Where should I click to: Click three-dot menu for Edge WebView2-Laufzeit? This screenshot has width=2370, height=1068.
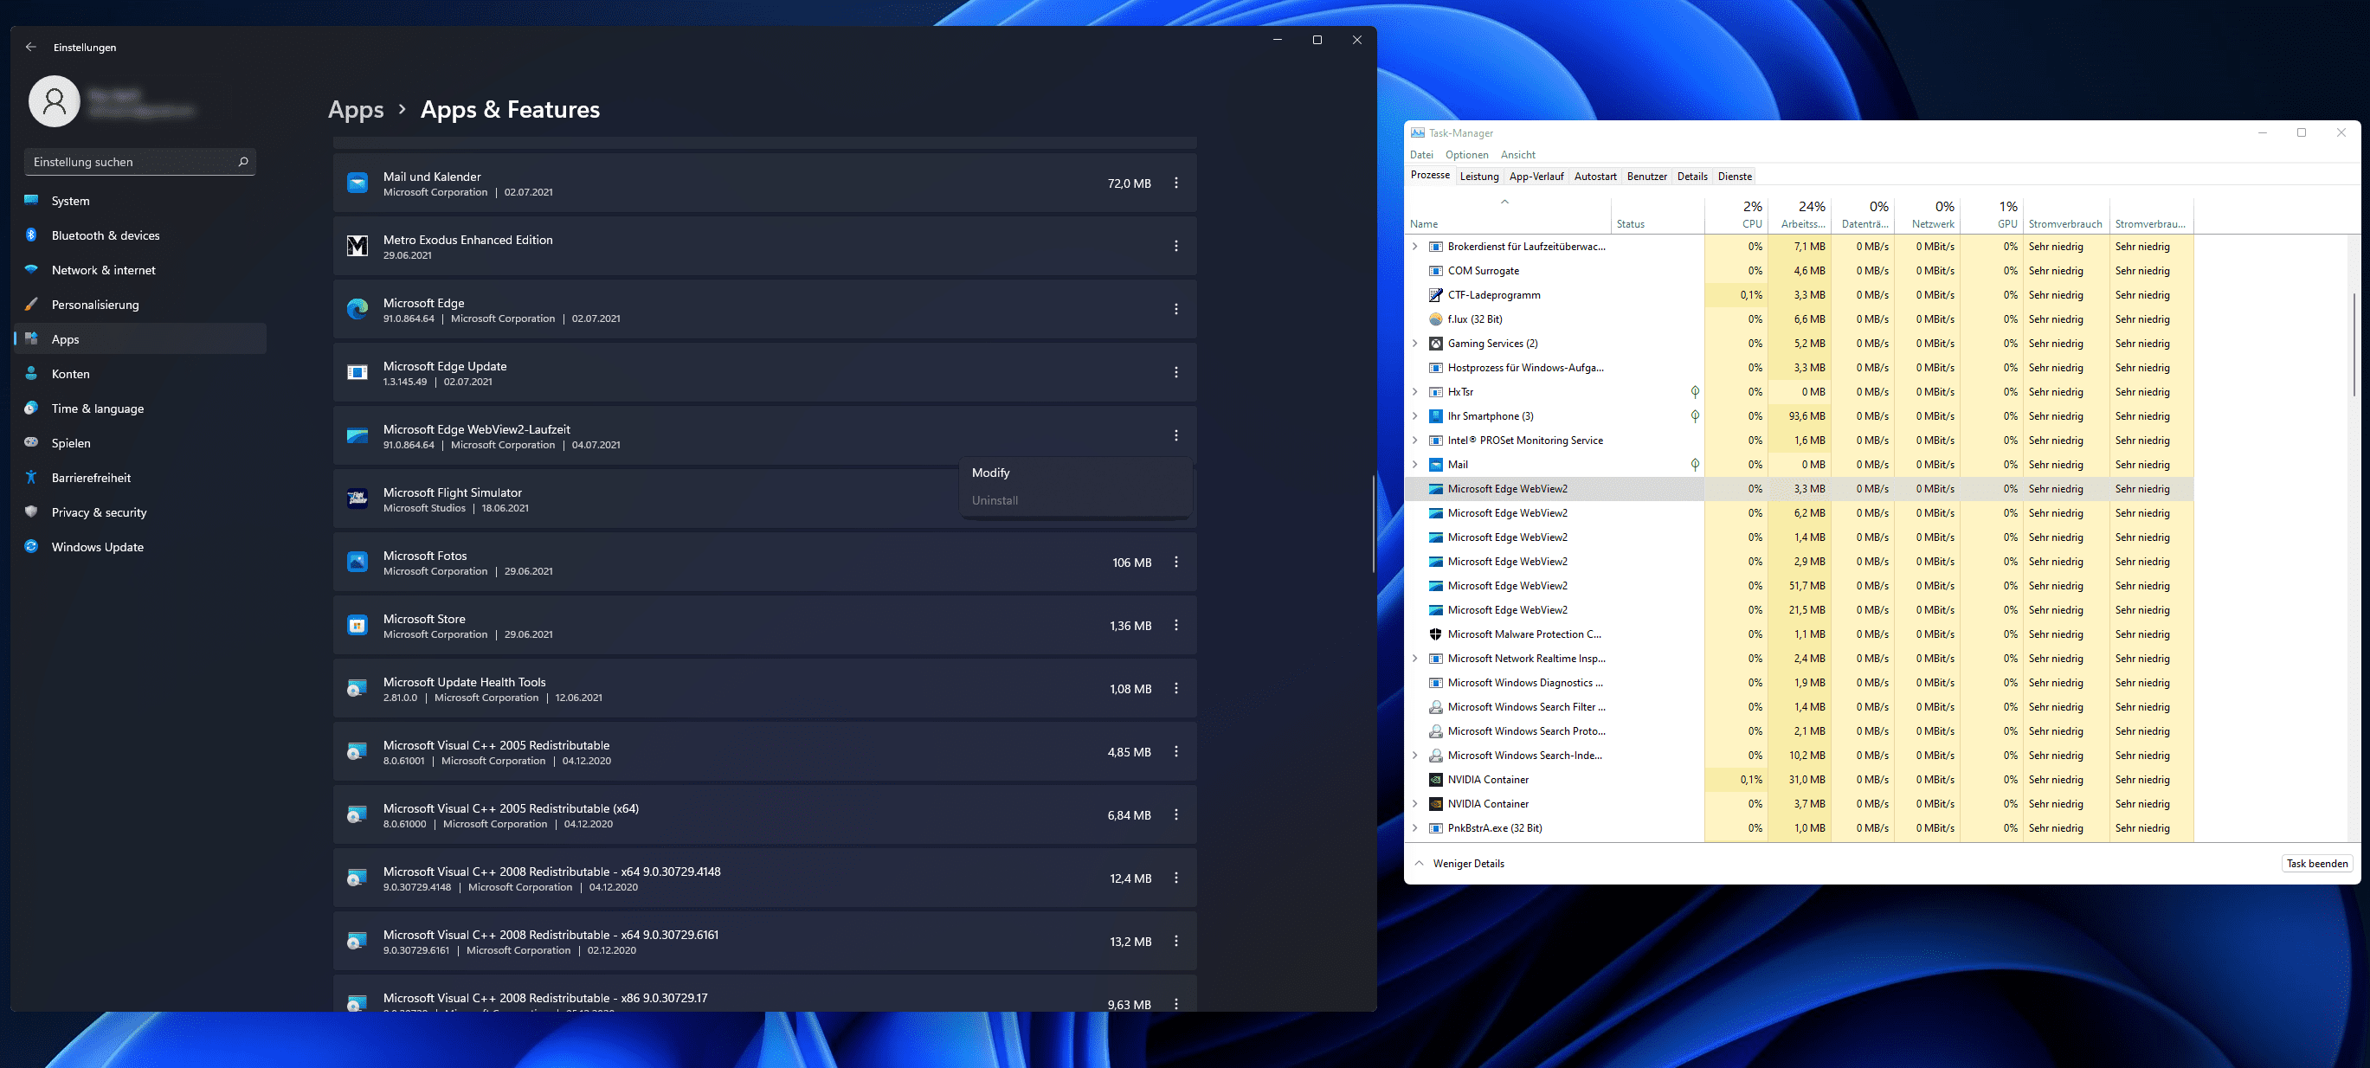[x=1175, y=436]
